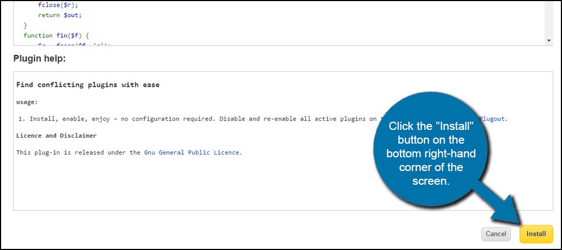Click the code box vertical scrollbar track

(548, 19)
